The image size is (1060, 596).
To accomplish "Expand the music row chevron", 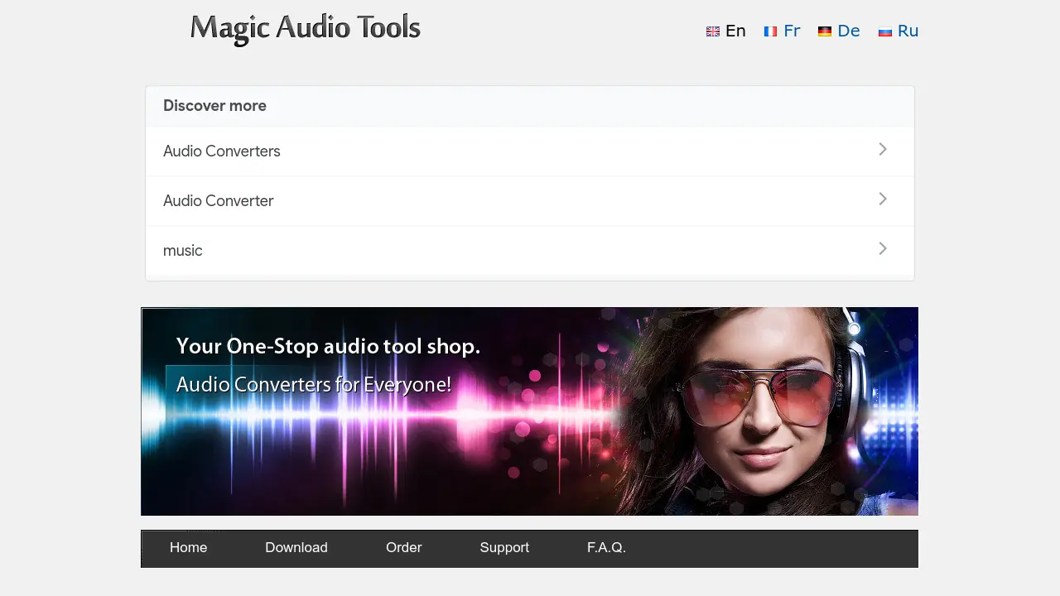I will click(x=882, y=249).
